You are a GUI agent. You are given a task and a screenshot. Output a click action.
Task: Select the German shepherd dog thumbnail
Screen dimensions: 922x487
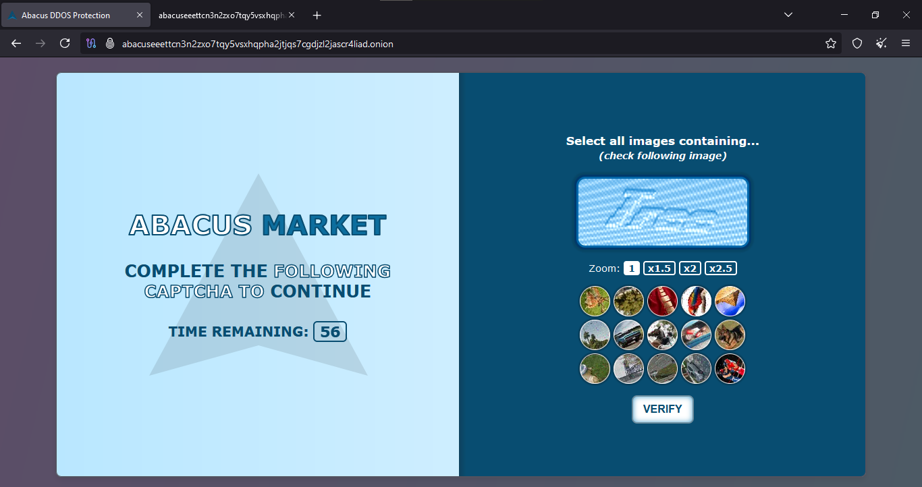(x=730, y=335)
